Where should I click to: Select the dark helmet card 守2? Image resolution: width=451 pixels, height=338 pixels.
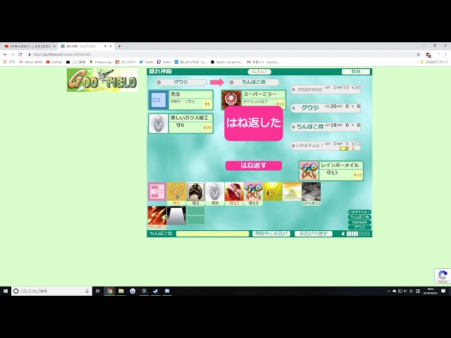[196, 194]
